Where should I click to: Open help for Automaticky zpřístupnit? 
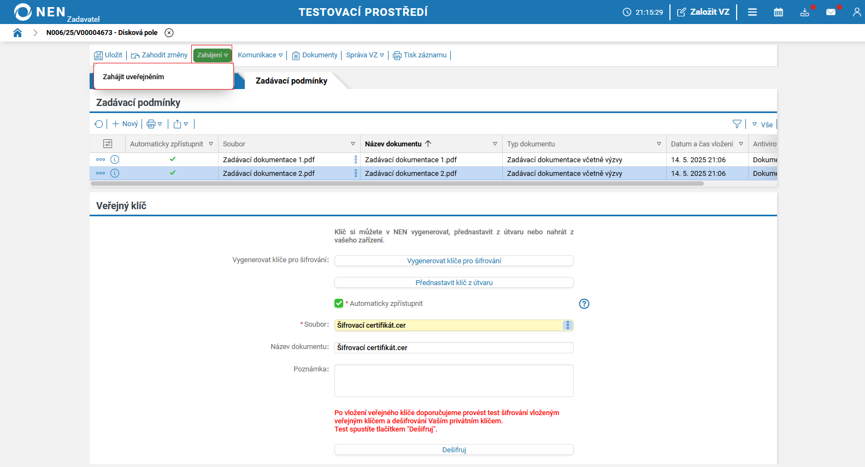[584, 304]
